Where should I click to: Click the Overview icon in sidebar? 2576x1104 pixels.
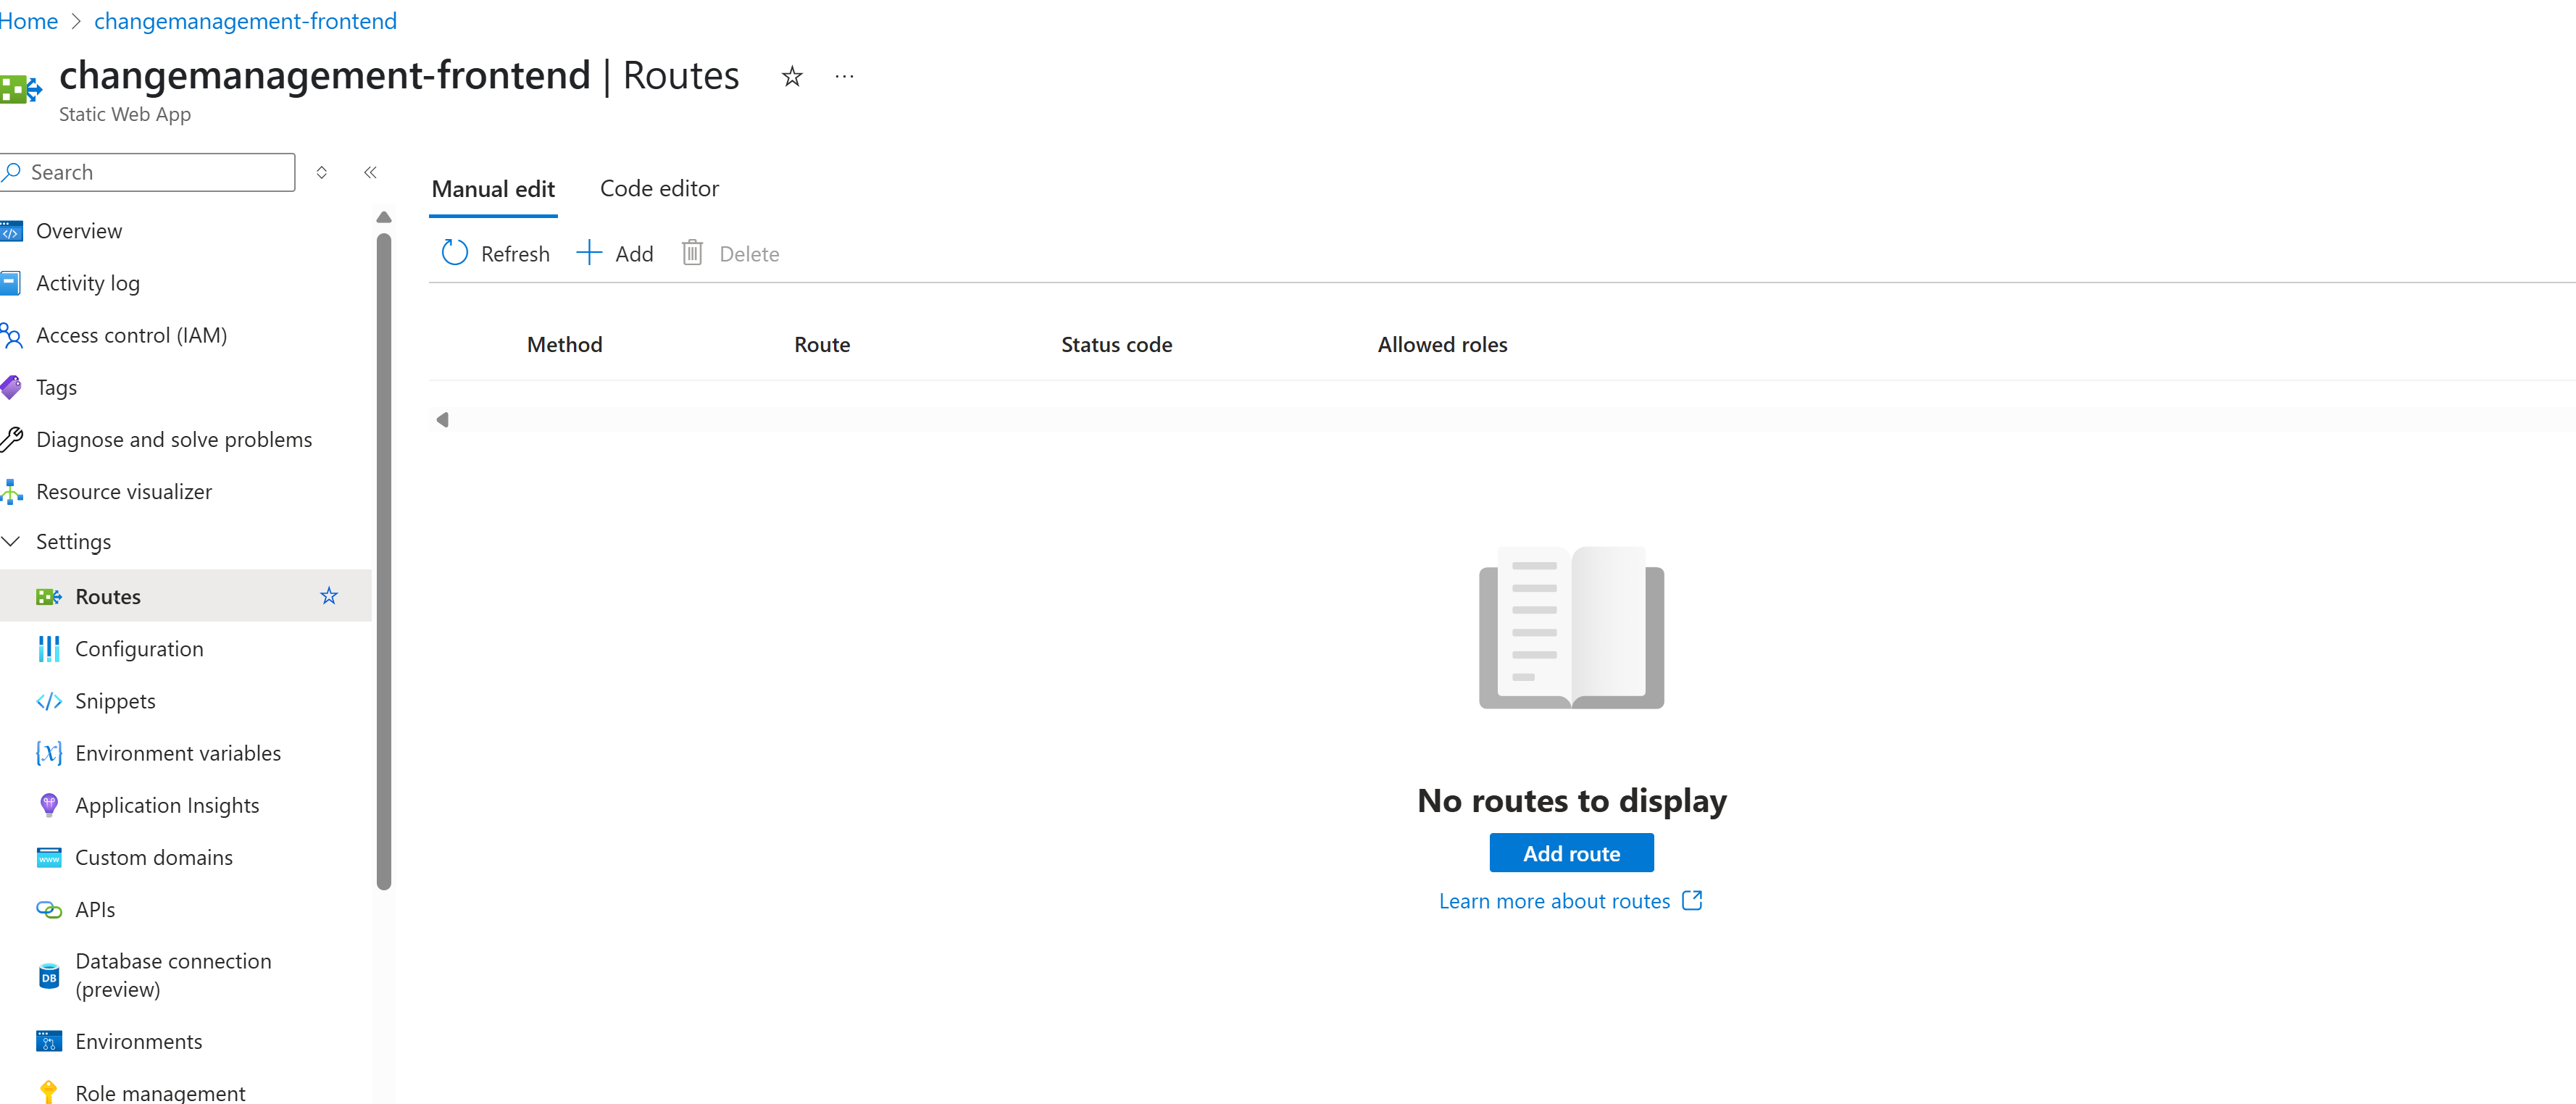pos(11,231)
